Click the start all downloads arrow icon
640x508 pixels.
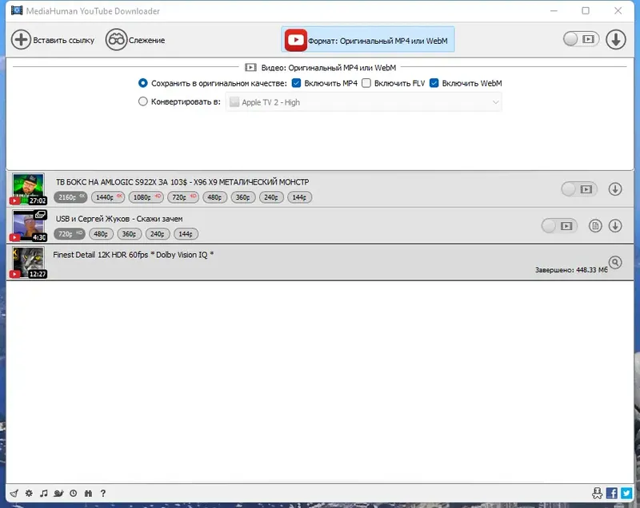tap(615, 39)
